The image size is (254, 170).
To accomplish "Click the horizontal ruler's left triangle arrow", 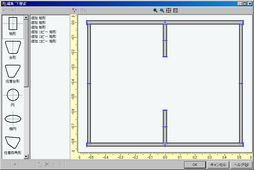I will click(x=79, y=158).
